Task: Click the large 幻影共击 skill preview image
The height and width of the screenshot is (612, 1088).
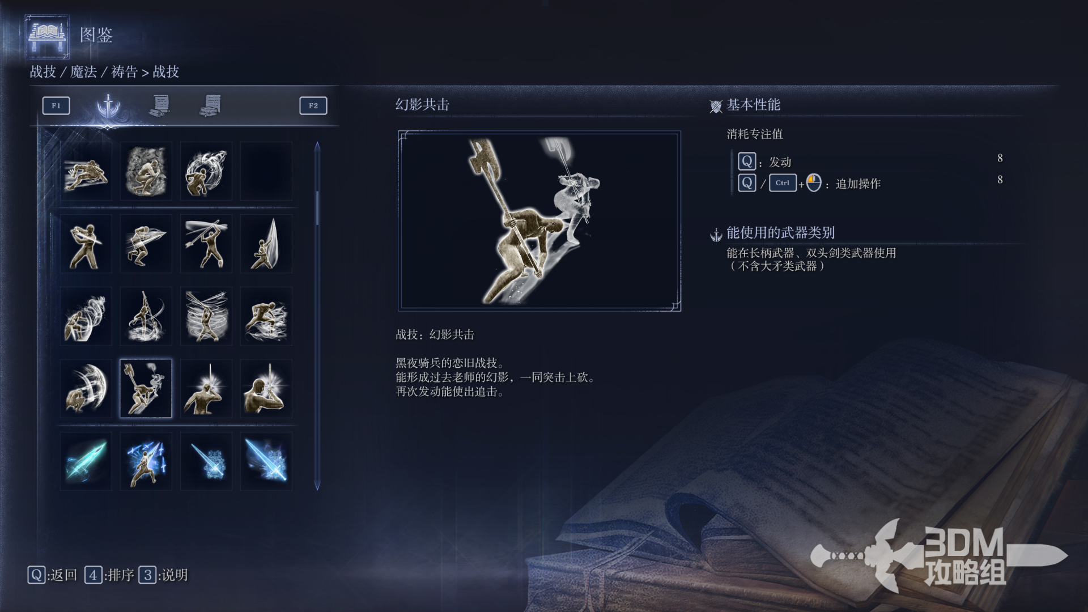Action: (539, 221)
